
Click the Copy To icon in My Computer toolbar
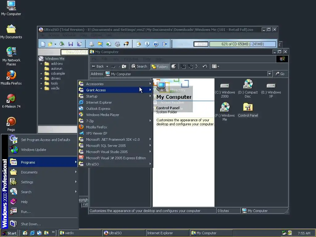point(190,66)
